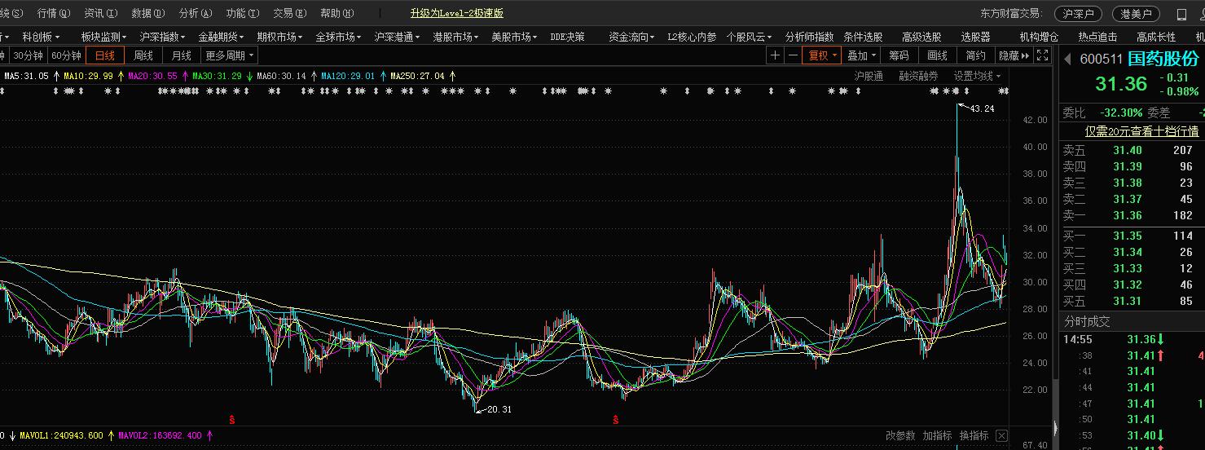Select the 周线 weekly chart tab

pyautogui.click(x=143, y=55)
